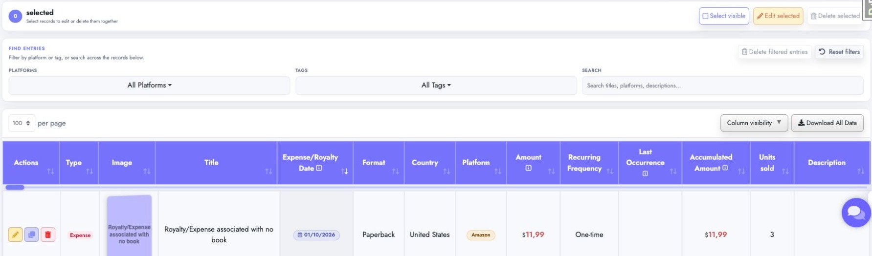872x256 pixels.
Task: Click the info icon under Last Occurrence
Action: (x=645, y=173)
